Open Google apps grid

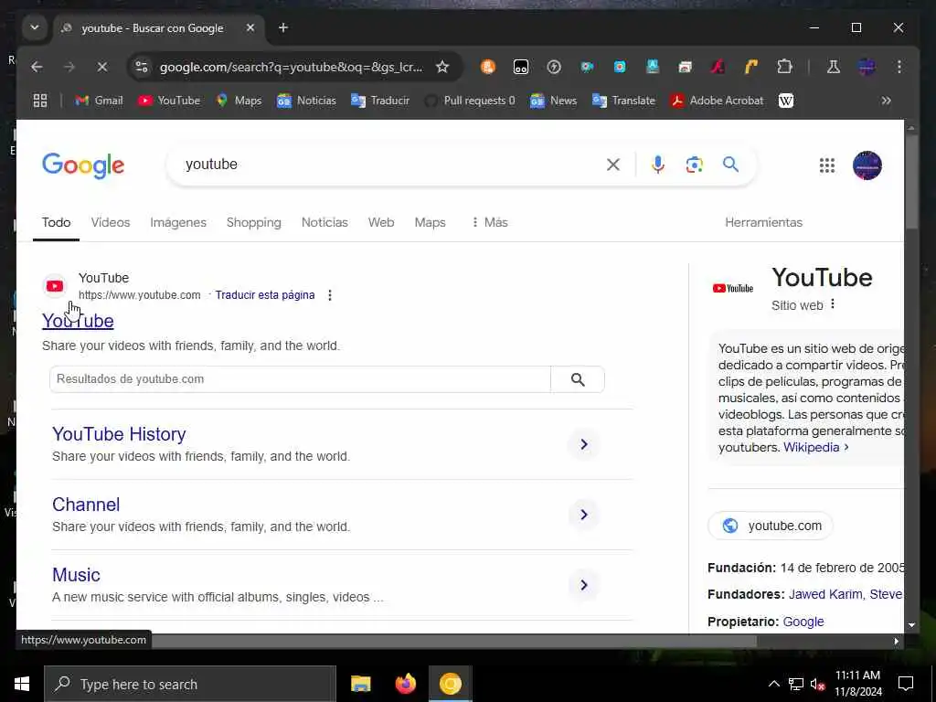tap(826, 165)
